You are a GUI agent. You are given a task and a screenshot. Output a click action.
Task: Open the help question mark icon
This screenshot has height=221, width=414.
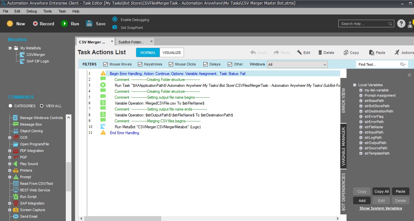tap(401, 24)
